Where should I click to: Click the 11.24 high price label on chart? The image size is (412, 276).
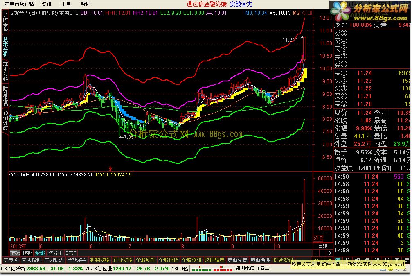coord(288,40)
